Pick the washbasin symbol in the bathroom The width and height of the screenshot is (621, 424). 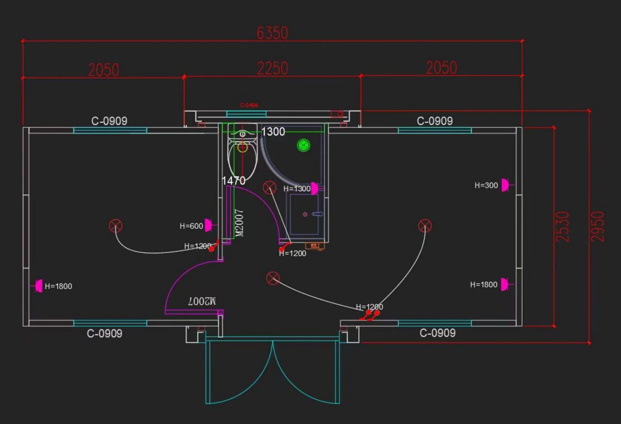(305, 214)
